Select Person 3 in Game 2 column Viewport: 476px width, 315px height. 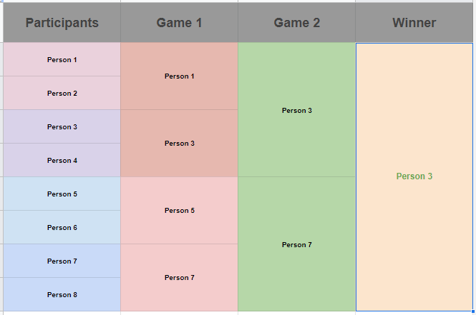(x=296, y=110)
